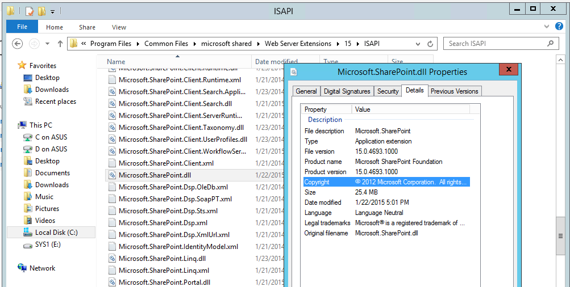Open Recent places in Favorites

[56, 102]
